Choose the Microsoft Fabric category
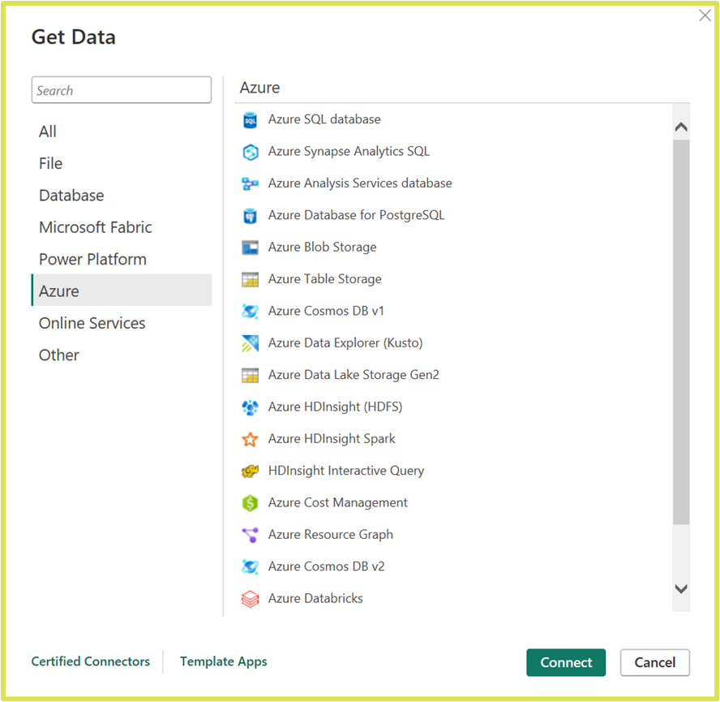Screen dimensions: 720x702 click(x=122, y=227)
